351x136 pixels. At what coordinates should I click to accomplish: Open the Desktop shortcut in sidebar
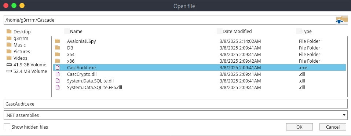tap(19, 32)
